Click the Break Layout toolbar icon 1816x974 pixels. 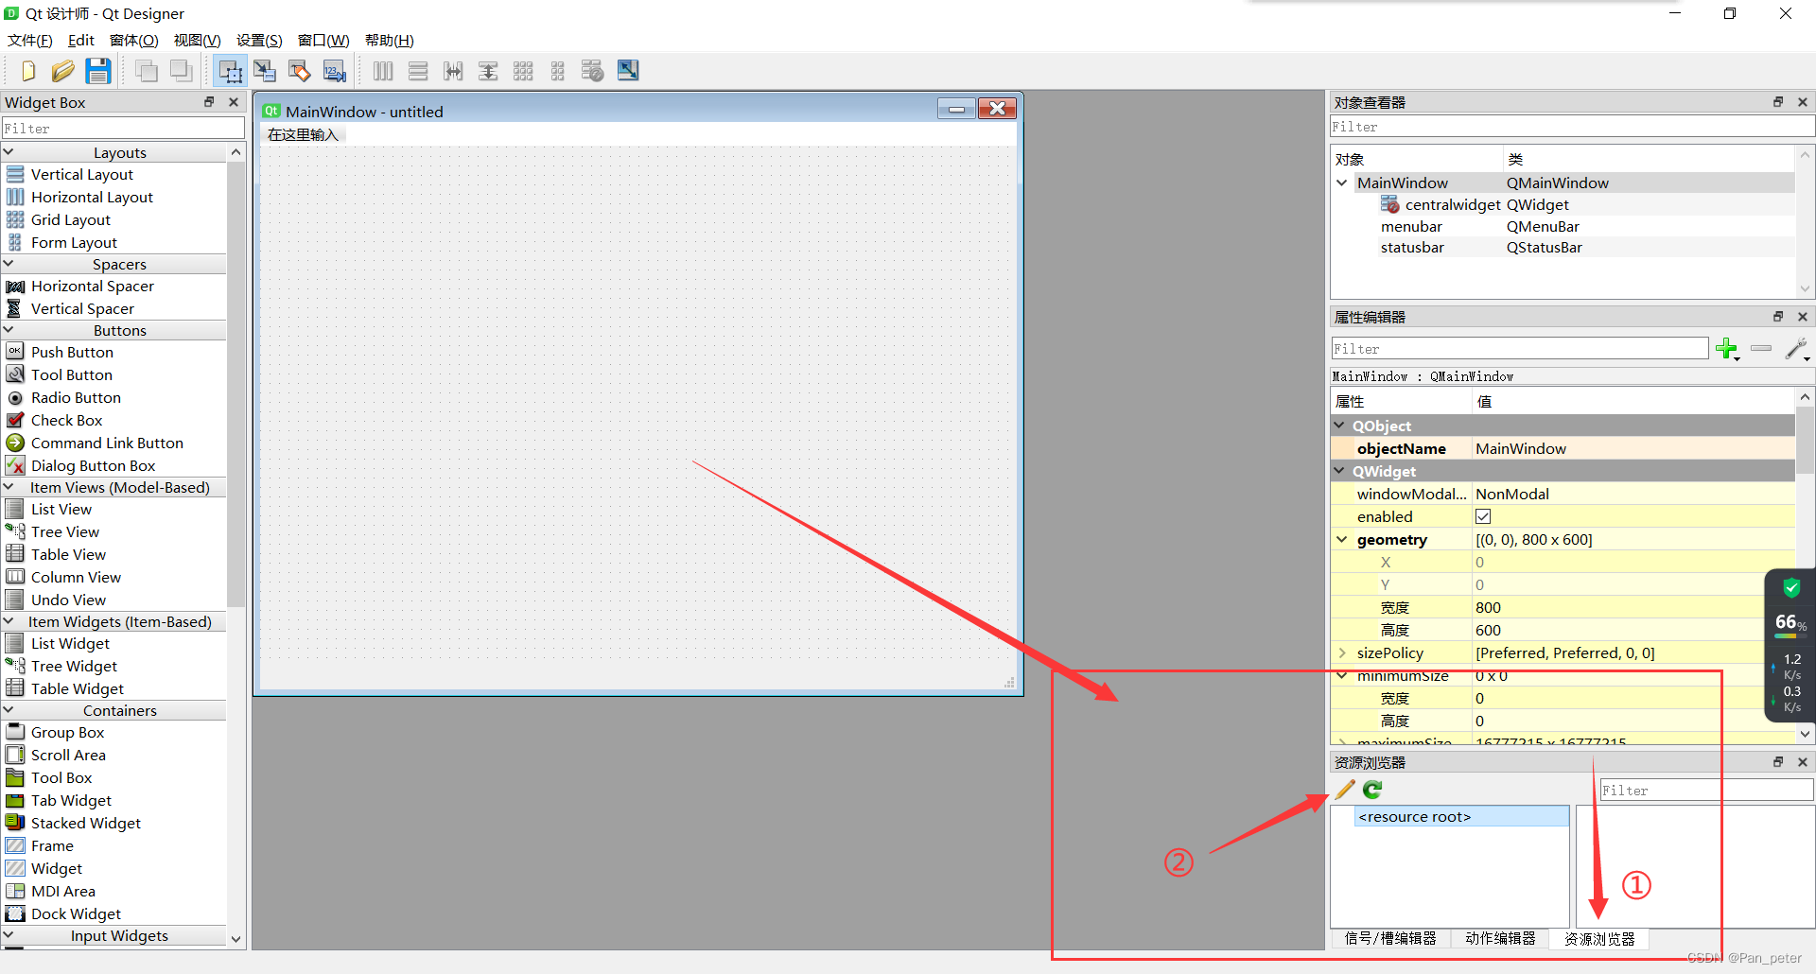click(592, 71)
